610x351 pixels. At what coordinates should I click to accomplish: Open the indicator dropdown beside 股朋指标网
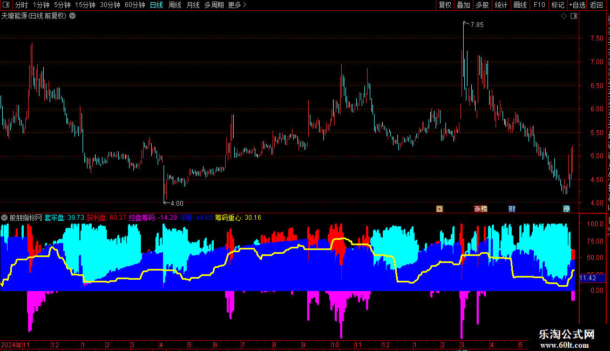4,218
